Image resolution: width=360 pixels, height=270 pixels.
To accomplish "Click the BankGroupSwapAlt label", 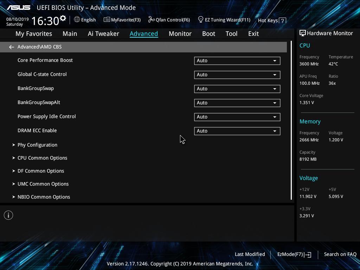I will click(x=39, y=102).
